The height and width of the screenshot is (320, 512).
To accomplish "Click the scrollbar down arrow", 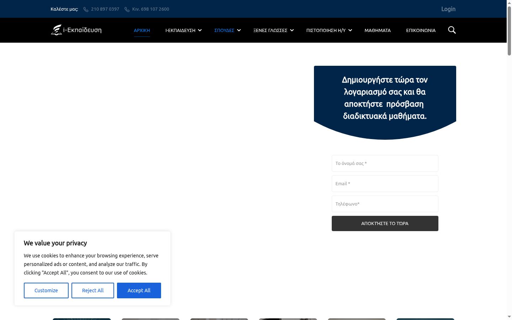I will pos(509,317).
